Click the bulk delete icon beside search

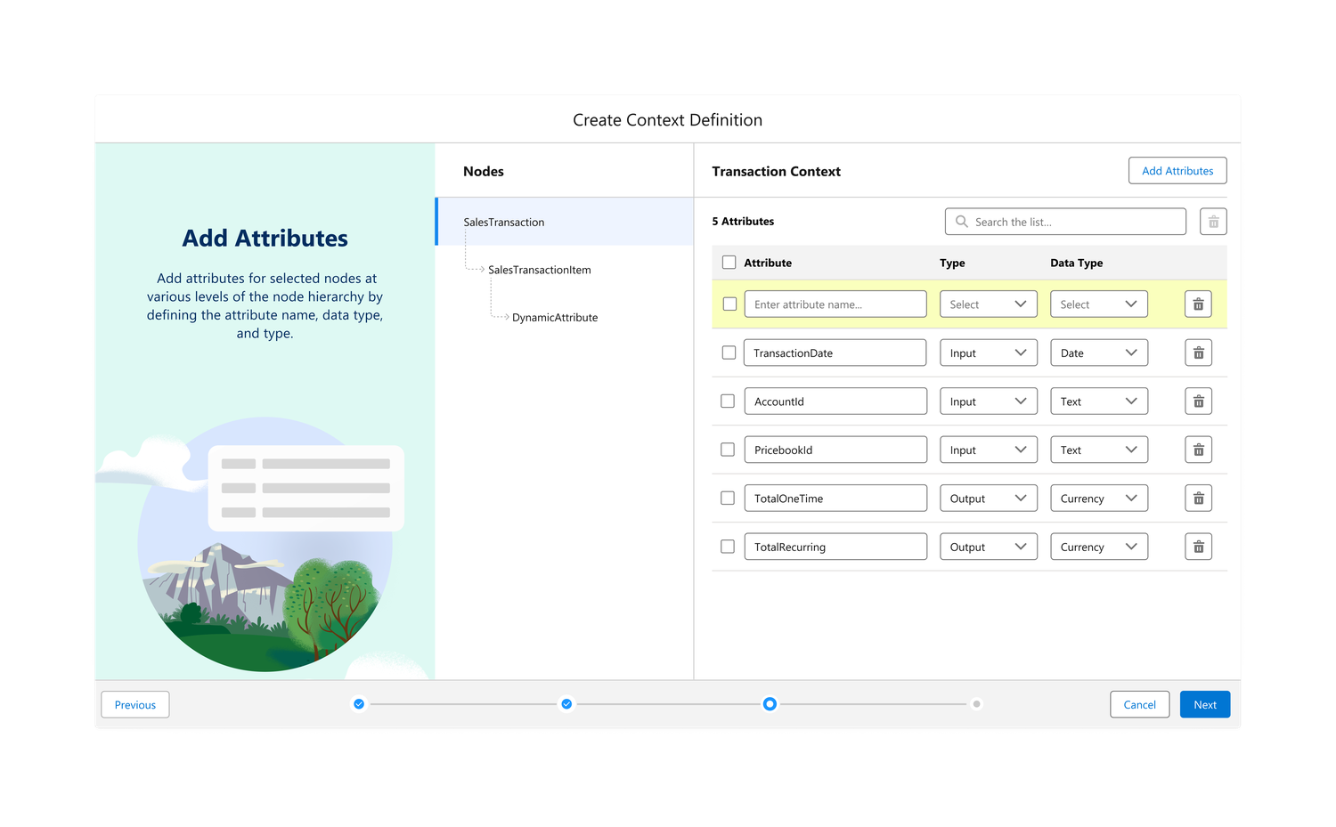click(1213, 222)
